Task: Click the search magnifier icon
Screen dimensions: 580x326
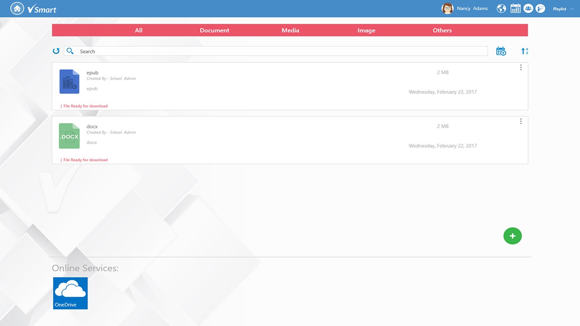Action: tap(70, 51)
